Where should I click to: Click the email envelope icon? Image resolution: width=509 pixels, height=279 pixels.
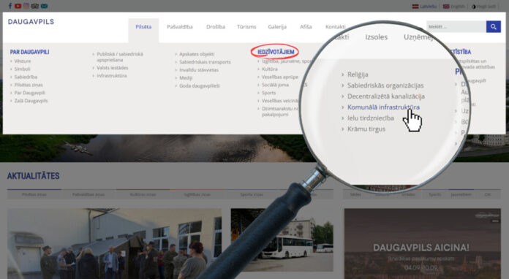(44, 6)
